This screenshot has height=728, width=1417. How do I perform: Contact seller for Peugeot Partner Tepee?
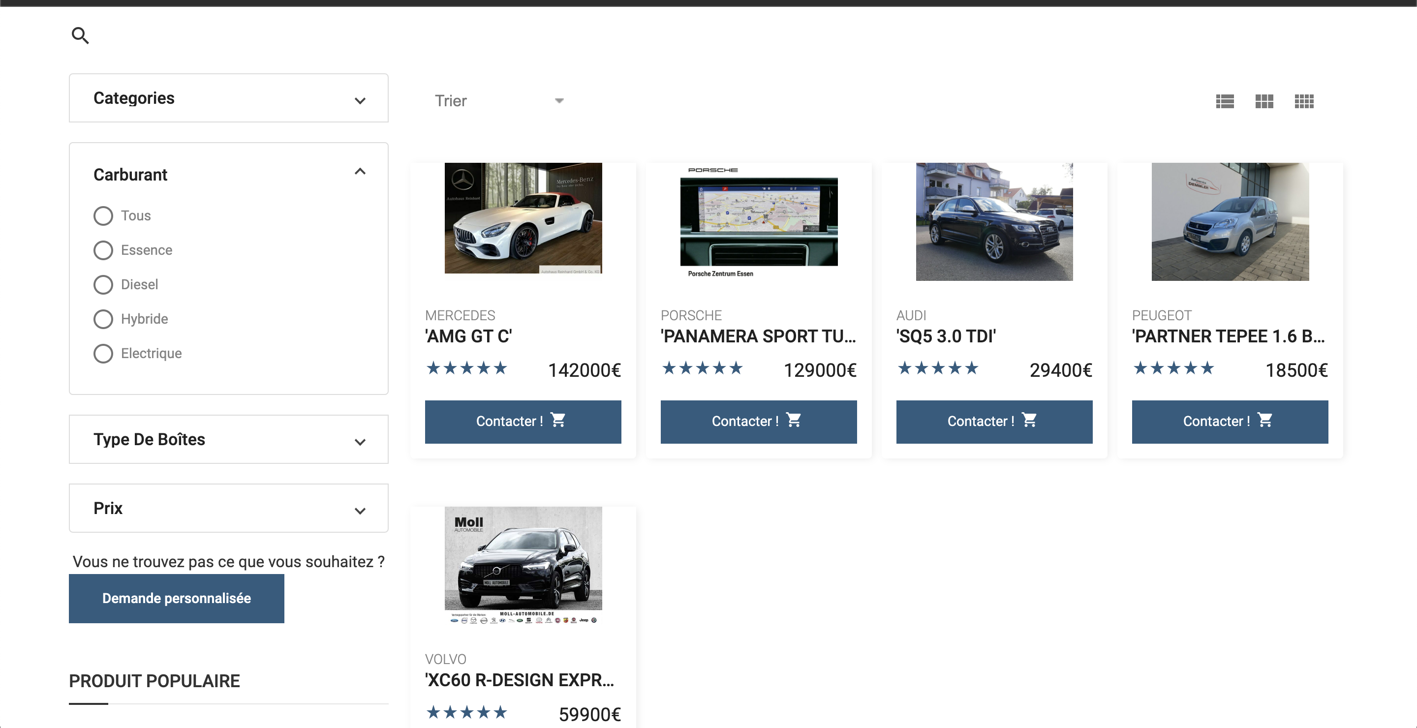(1230, 422)
